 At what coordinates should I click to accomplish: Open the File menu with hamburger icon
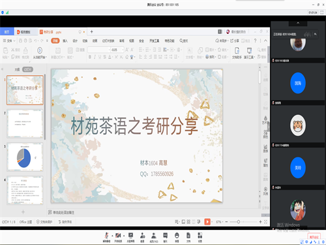[9, 41]
